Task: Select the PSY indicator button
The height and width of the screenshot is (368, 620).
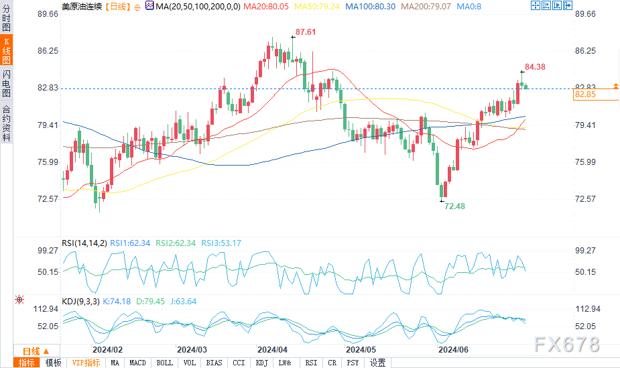Action: [353, 363]
